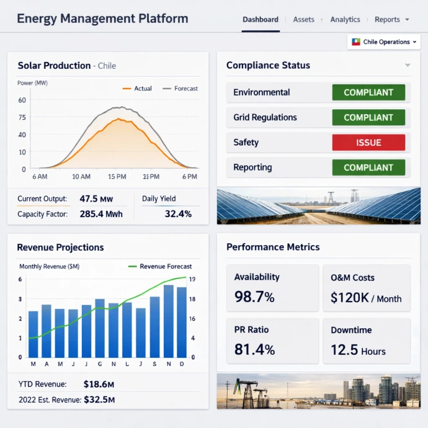Expand the Reports menu arrow
Screen dimensions: 428x428
tap(407, 20)
